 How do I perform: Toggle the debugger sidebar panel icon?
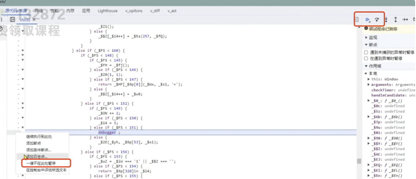coord(357,19)
